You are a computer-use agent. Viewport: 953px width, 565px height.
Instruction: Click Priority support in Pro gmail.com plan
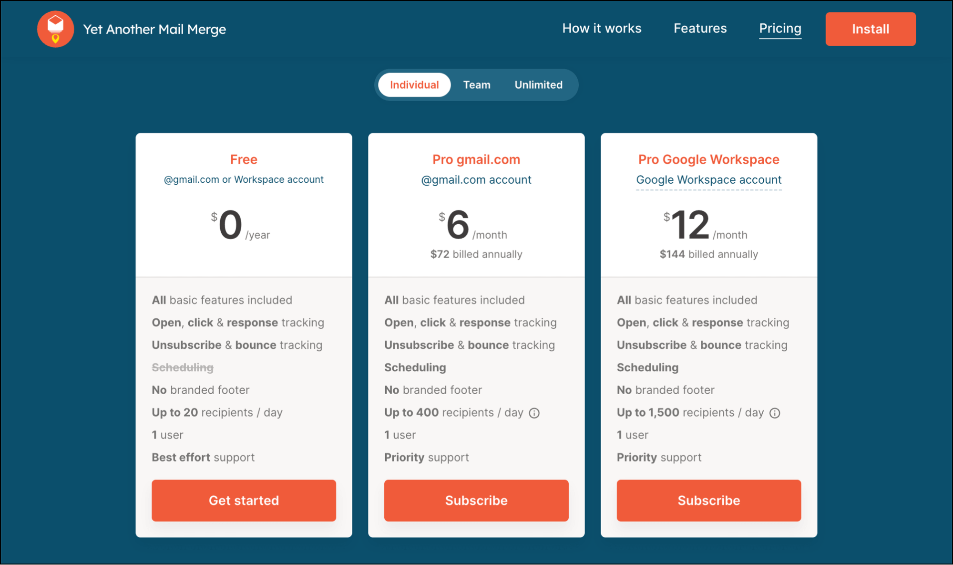tap(427, 457)
